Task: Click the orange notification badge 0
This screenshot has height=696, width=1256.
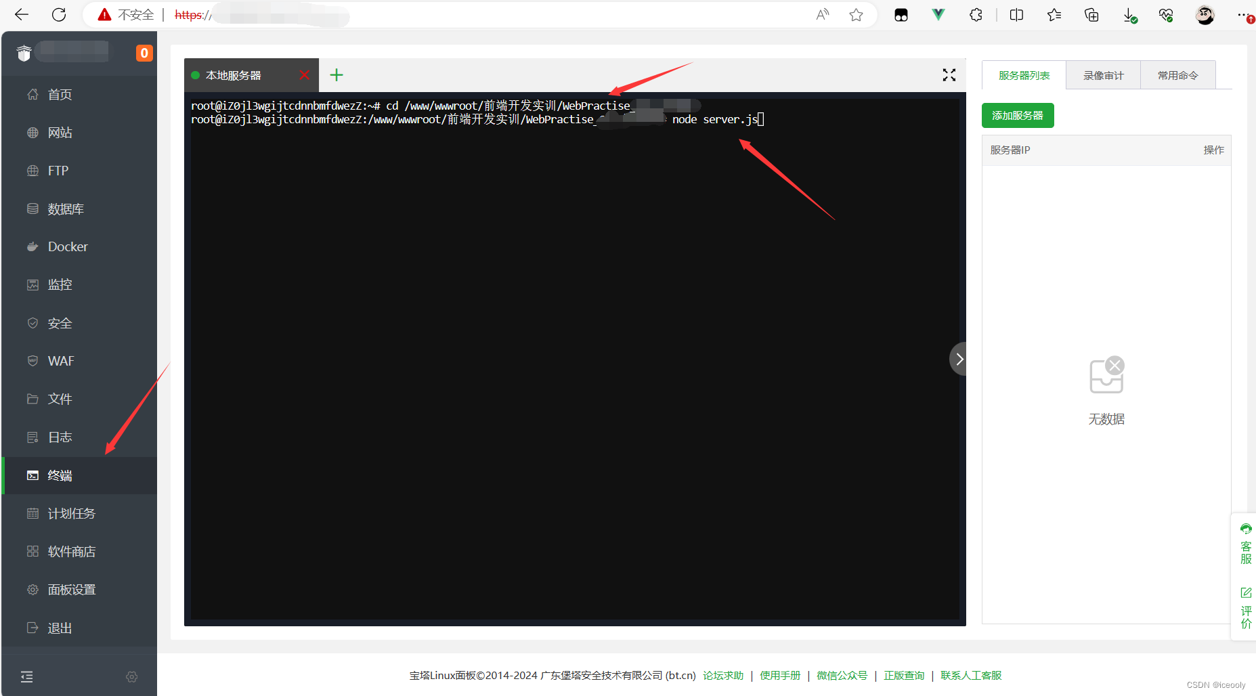Action: [x=144, y=53]
